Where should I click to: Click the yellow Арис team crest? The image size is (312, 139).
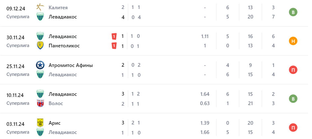point(40,123)
